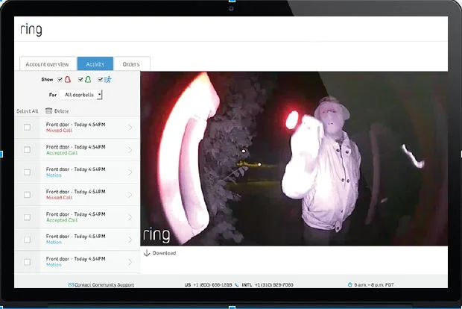Expand the first Missed Call event chevron

130,128
